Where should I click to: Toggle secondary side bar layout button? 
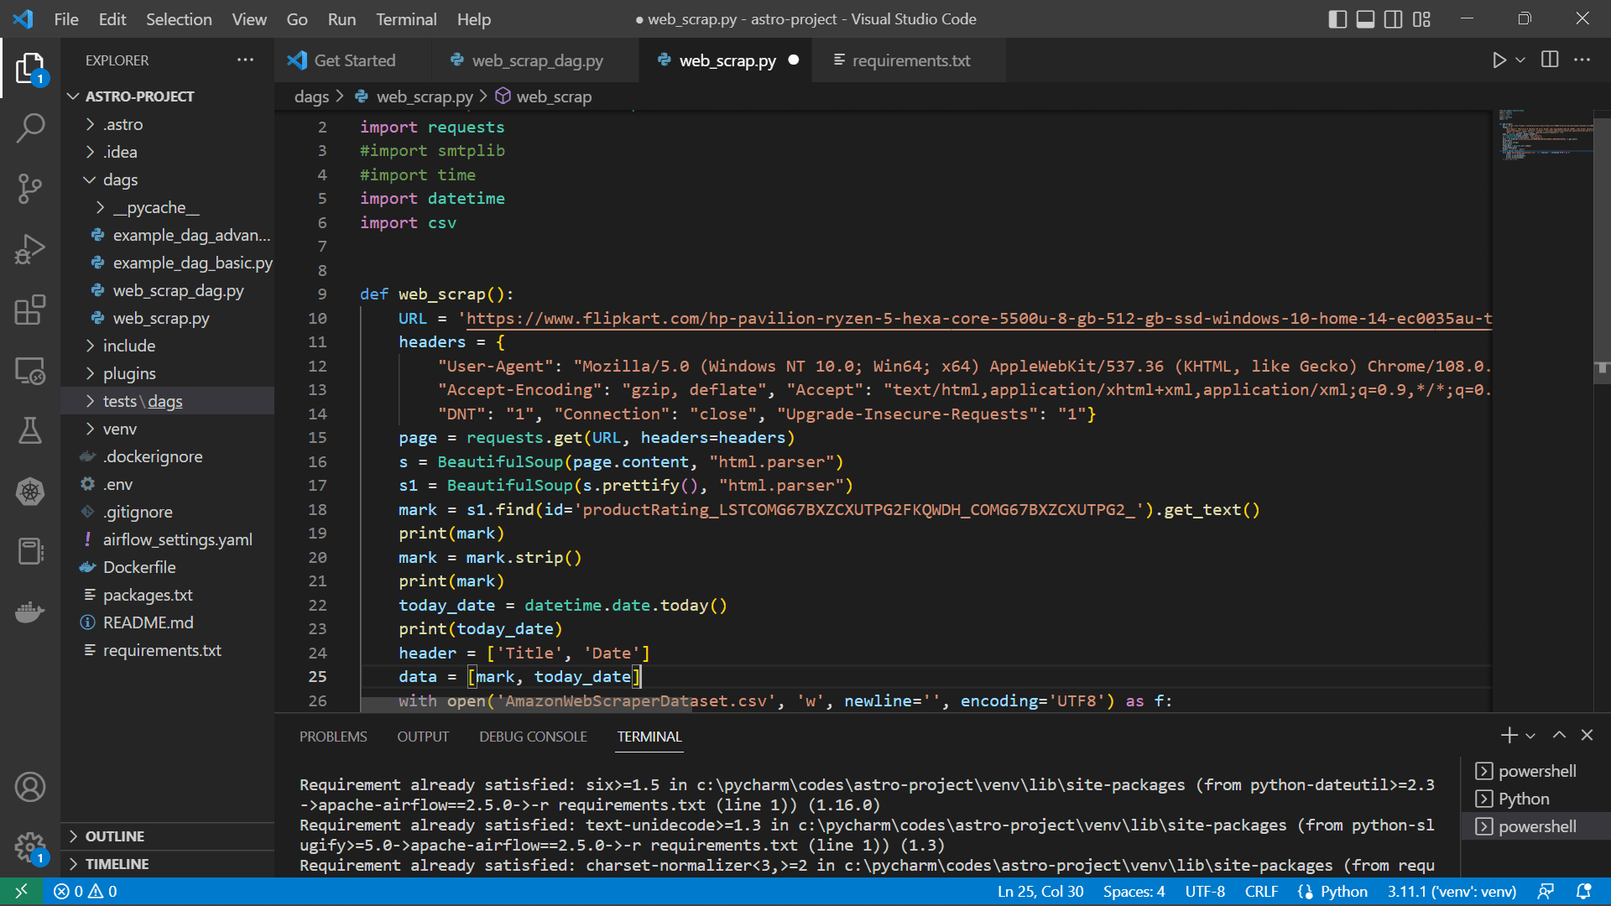1393,19
